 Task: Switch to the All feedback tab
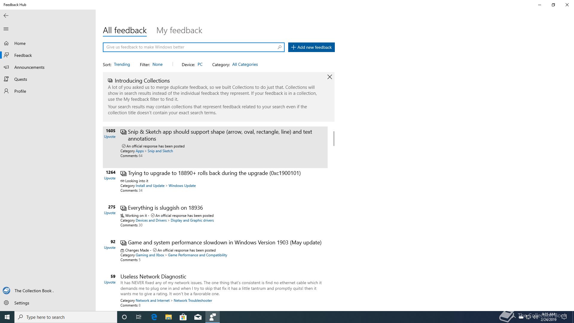125,31
